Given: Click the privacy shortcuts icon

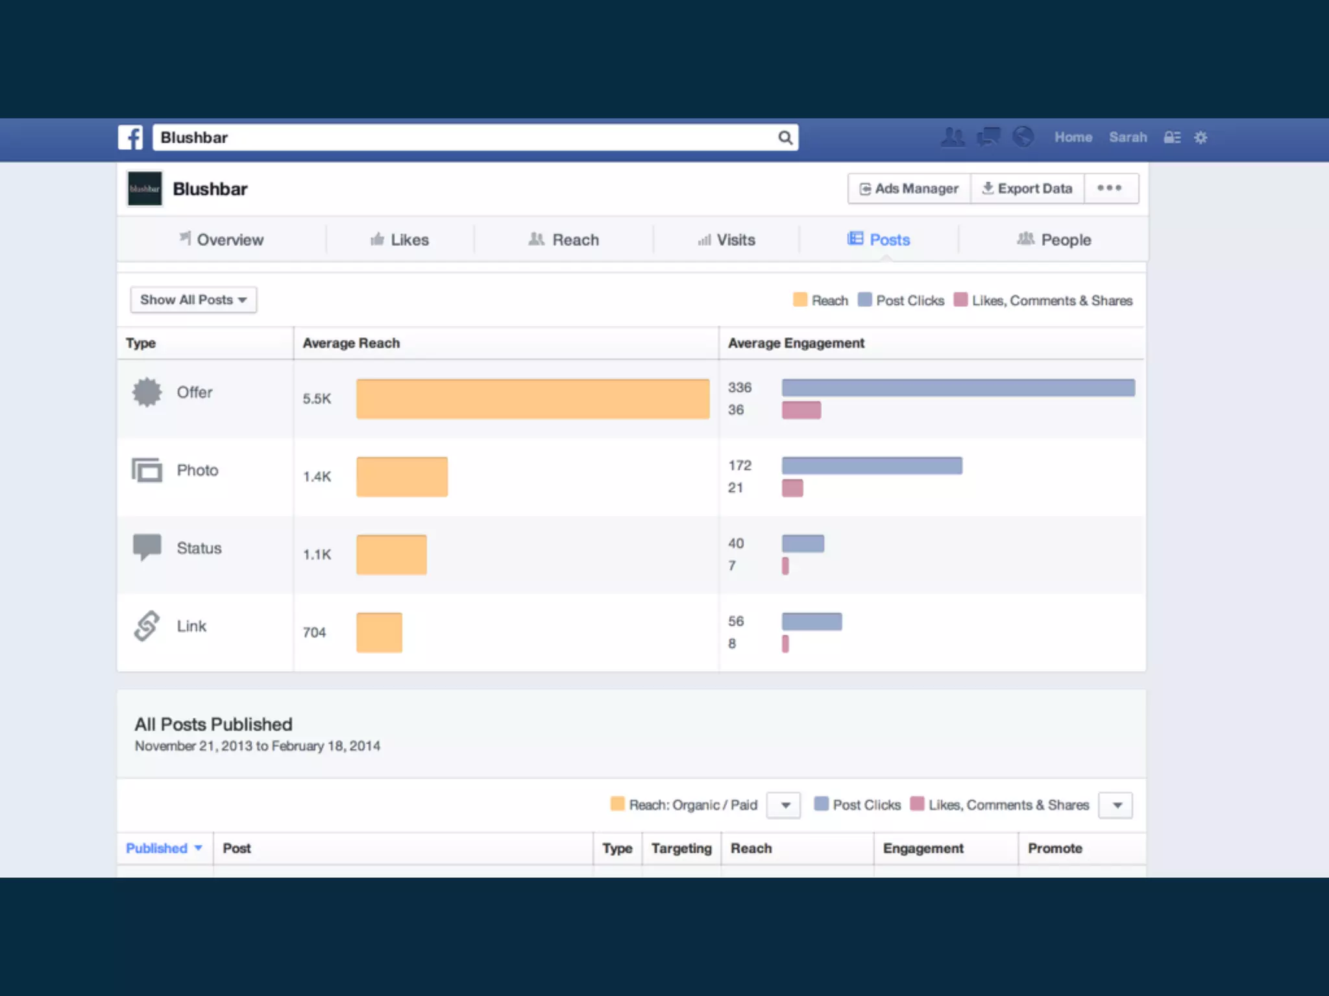Looking at the screenshot, I should [1172, 137].
